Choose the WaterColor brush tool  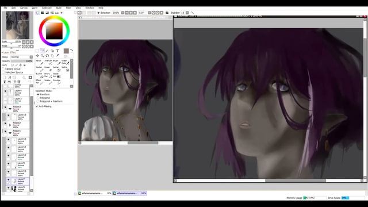(65, 62)
